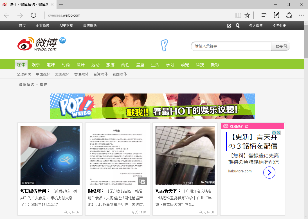Add page to favorites with star
Image resolution: width=308 pixels, height=219 pixels.
click(247, 15)
